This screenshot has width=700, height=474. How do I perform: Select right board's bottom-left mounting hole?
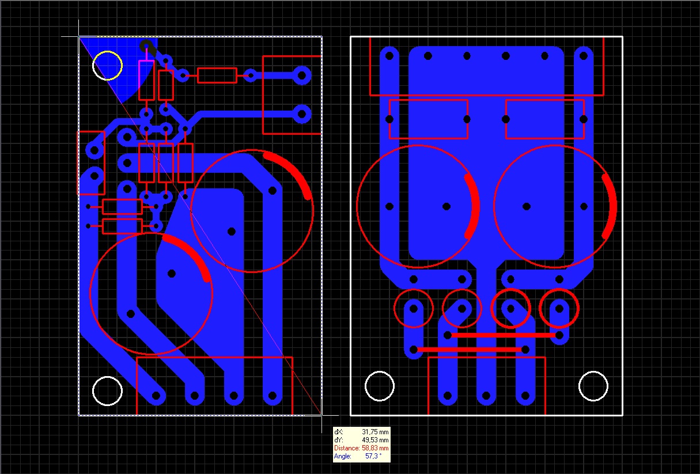[380, 386]
